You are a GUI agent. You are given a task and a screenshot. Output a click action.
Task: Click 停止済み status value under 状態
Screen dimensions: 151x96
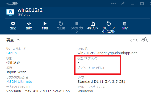[x=13, y=63]
